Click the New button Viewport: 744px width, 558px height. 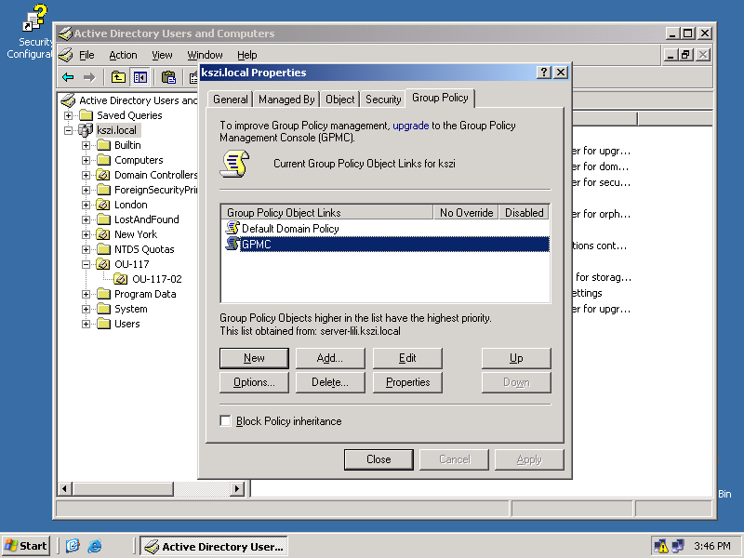pos(254,358)
